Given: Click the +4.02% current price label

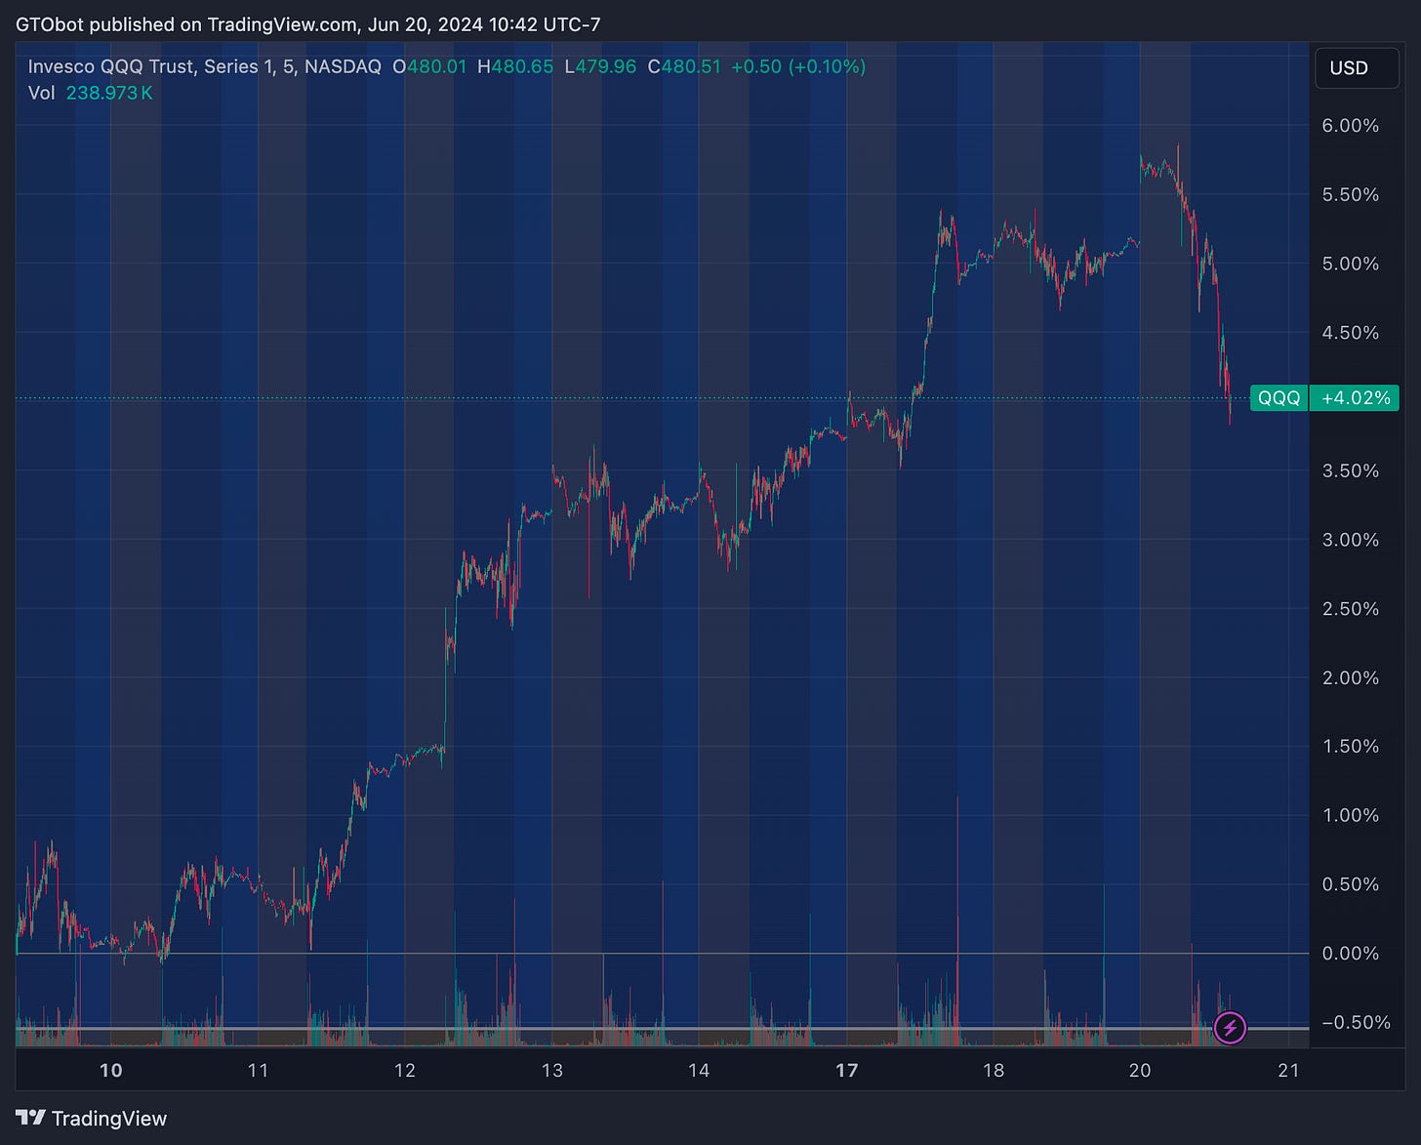Looking at the screenshot, I should click(1355, 398).
